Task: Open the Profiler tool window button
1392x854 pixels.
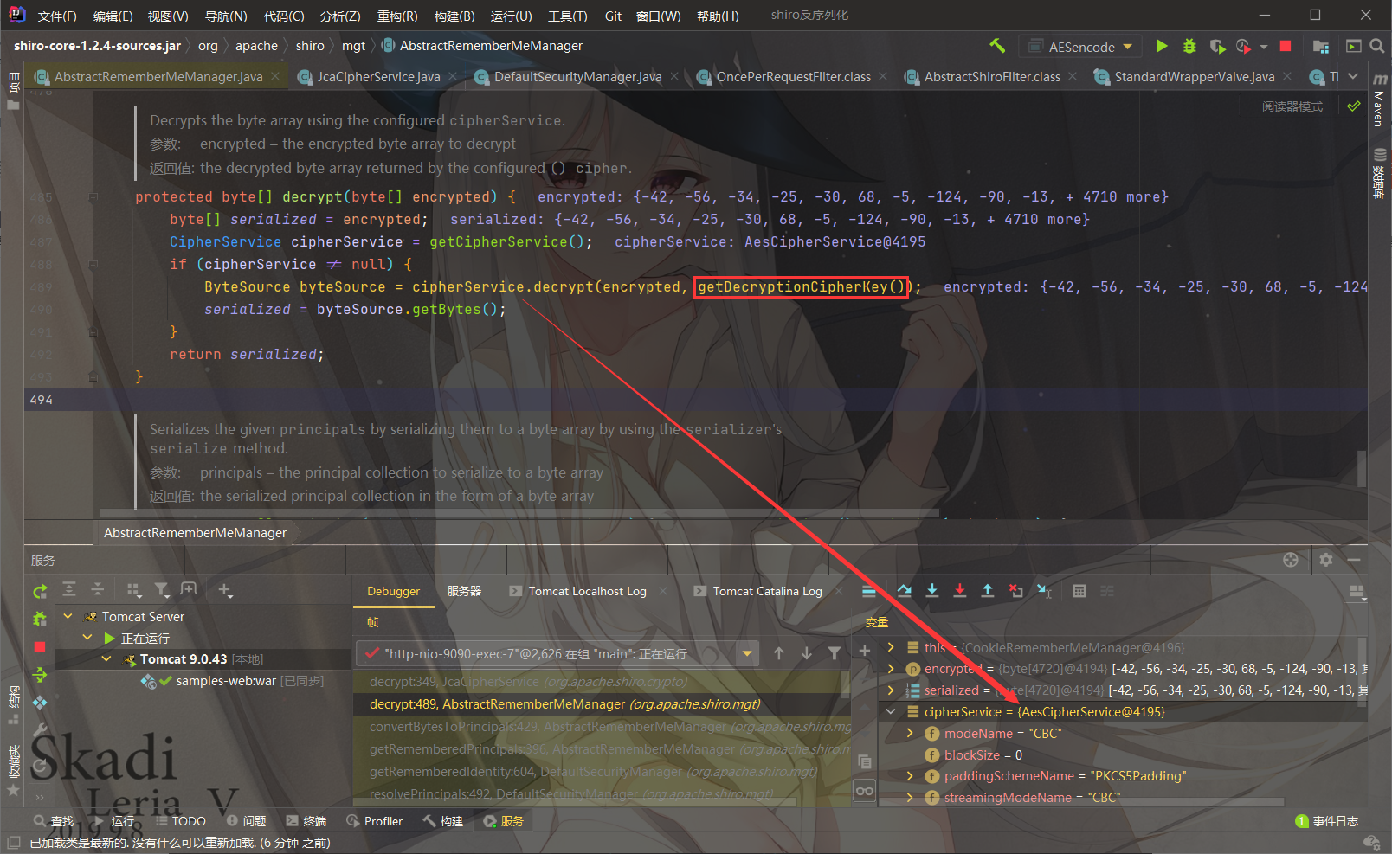Action: tap(374, 821)
